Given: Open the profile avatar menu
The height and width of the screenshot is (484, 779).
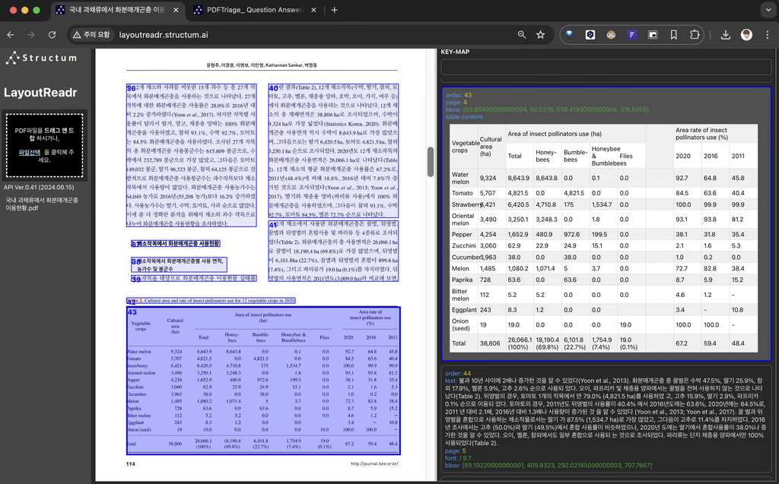Looking at the screenshot, I should point(746,35).
